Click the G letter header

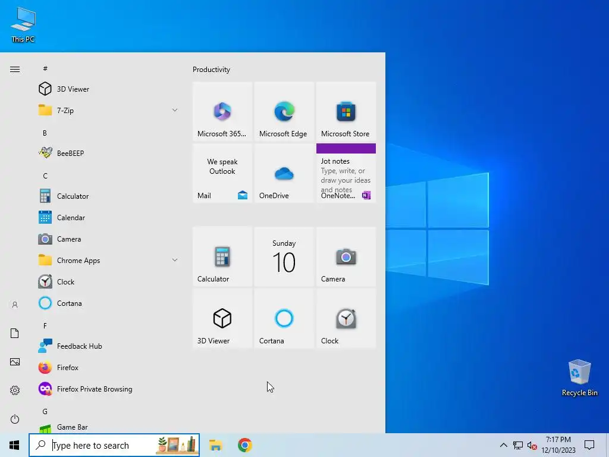pyautogui.click(x=45, y=412)
